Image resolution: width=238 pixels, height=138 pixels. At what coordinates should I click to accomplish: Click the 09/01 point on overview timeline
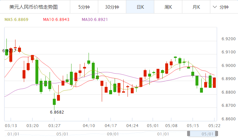coord(113,134)
